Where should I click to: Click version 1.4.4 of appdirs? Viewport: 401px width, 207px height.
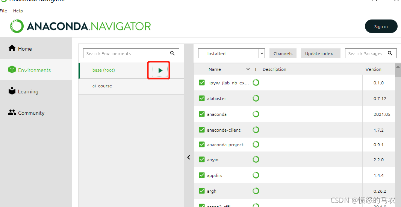pyautogui.click(x=378, y=175)
